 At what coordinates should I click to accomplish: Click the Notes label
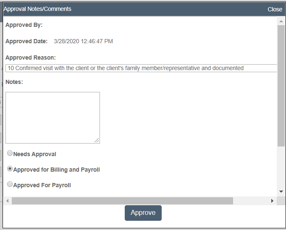[14, 82]
